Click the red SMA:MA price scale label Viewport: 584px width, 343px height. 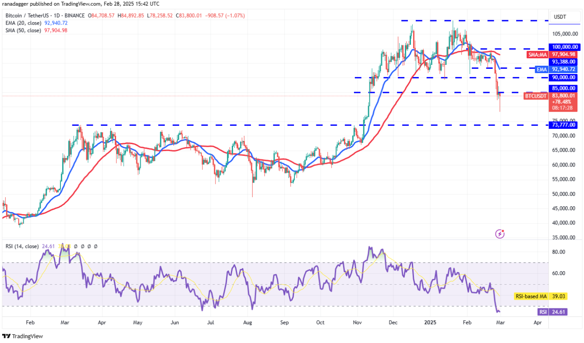(537, 54)
